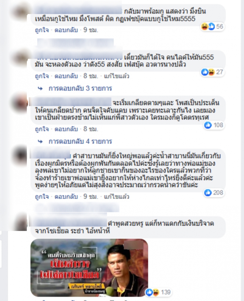Reply to the first comment via ตอบกลับ
244x301 pixels.
click(66, 30)
